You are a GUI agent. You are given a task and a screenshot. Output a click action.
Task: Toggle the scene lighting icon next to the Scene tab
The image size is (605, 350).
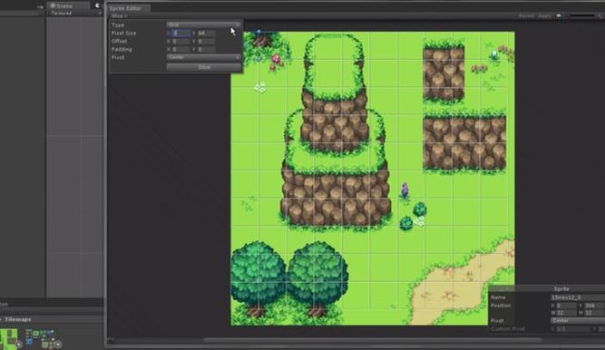pyautogui.click(x=97, y=5)
